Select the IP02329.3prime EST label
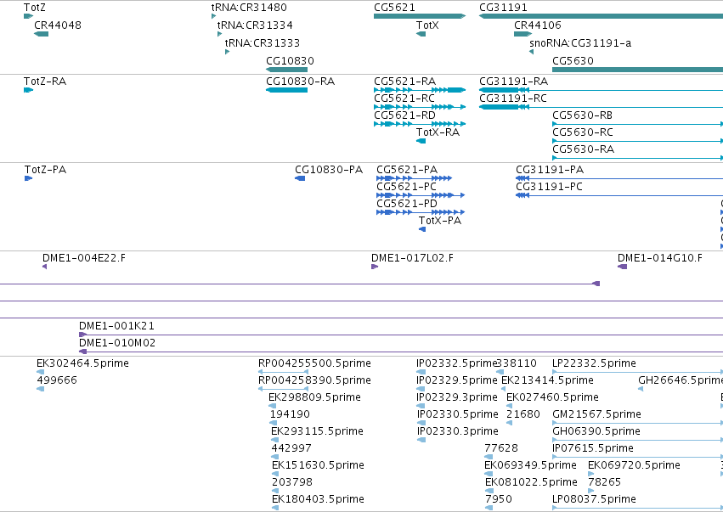 [457, 397]
